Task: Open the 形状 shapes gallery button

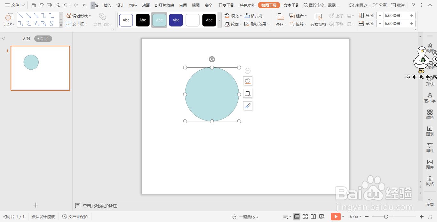Action: [9, 20]
